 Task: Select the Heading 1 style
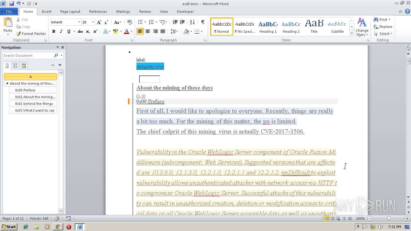pyautogui.click(x=268, y=26)
